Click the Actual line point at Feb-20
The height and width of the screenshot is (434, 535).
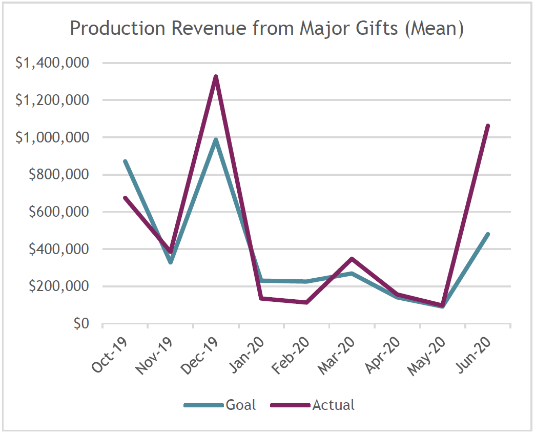tap(306, 302)
